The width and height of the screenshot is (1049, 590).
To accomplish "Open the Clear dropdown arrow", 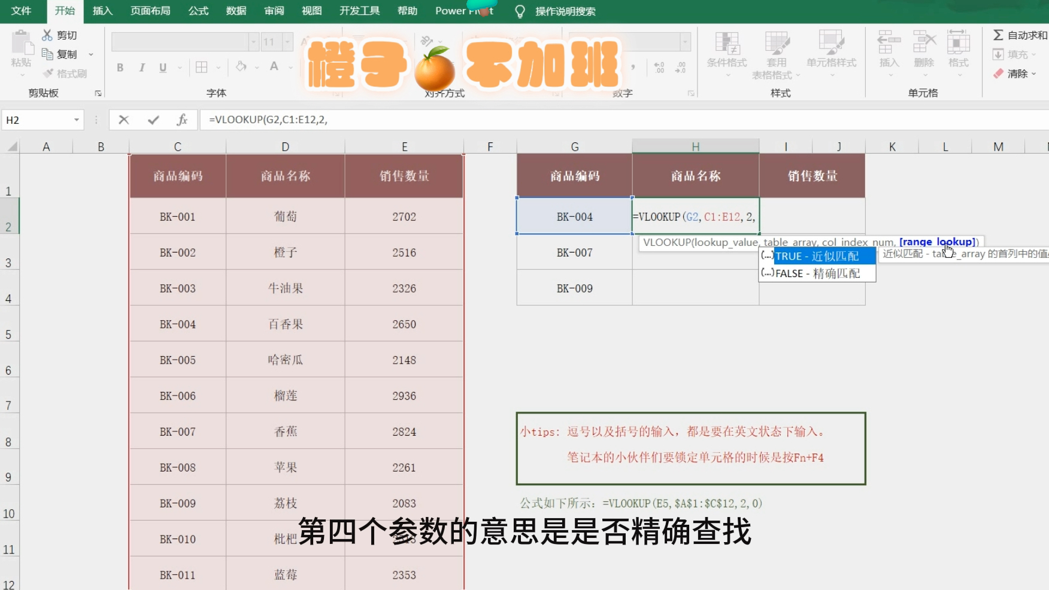I will point(1034,74).
